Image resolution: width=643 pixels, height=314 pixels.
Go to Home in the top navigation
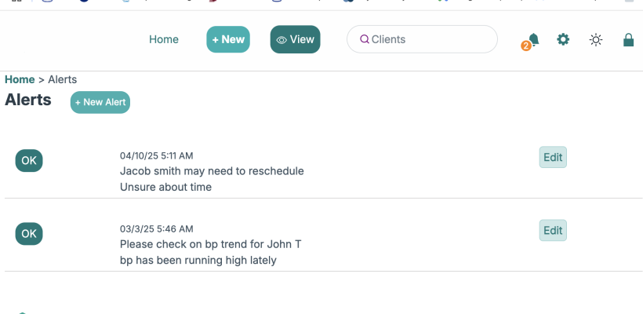pos(164,39)
